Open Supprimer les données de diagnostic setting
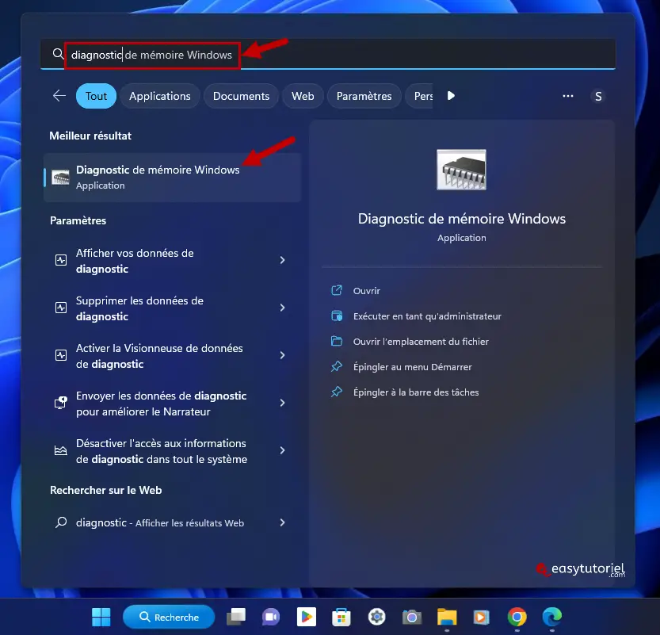Screen dimensions: 660x635 172,308
